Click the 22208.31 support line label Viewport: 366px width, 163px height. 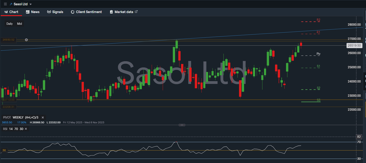[x=8, y=107]
